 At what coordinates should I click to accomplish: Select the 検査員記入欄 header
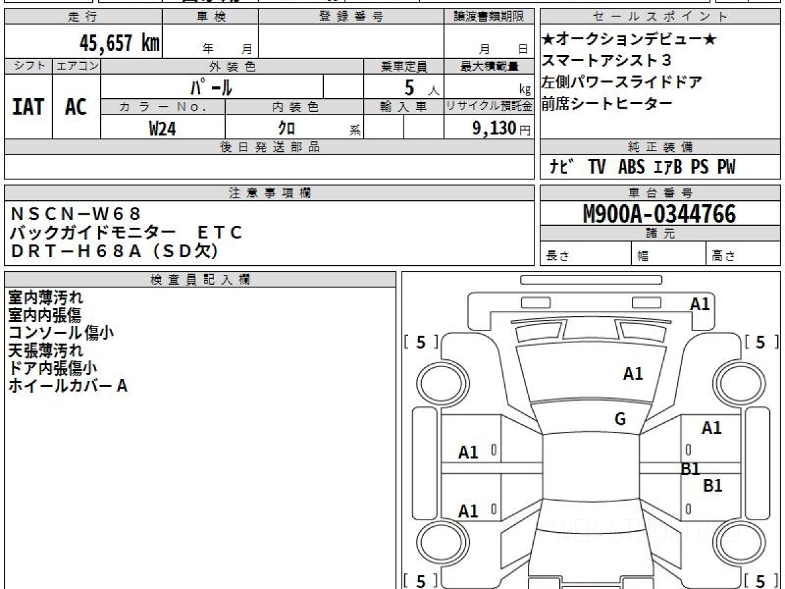pos(200,279)
